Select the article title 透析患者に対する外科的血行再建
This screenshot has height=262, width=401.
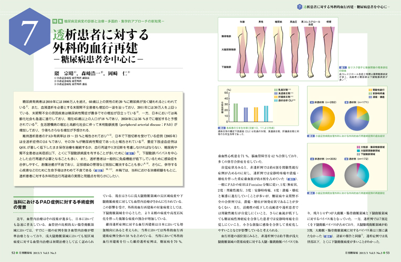(x=101, y=41)
